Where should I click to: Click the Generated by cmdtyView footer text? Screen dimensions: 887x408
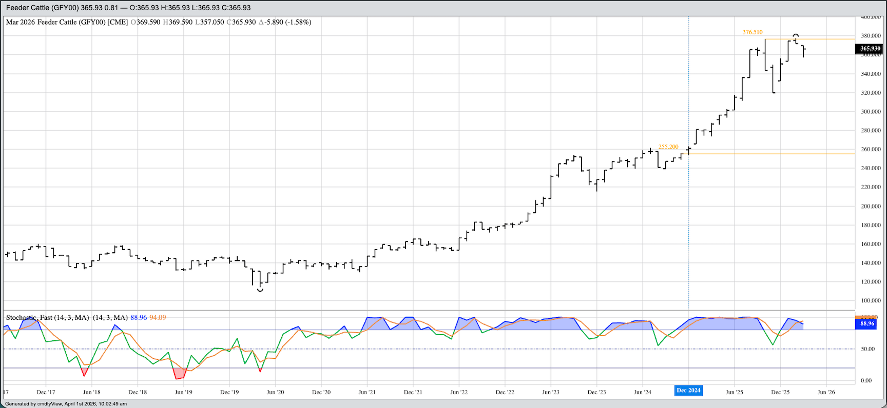(66, 404)
